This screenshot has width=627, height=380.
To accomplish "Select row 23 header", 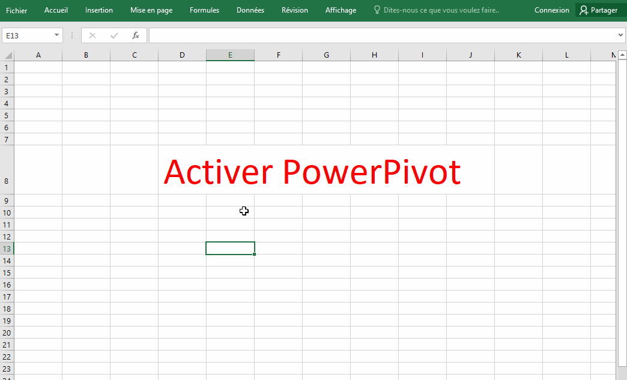I will [7, 369].
